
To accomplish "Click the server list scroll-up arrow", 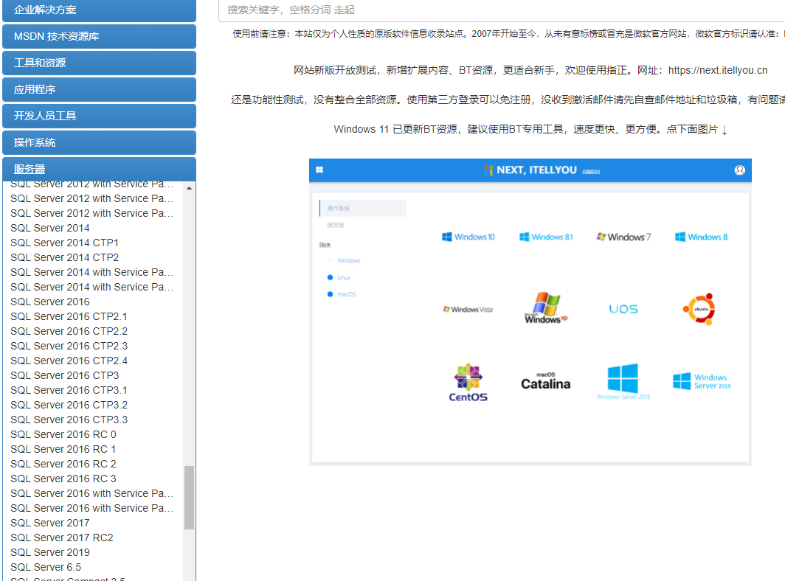I will tap(189, 188).
